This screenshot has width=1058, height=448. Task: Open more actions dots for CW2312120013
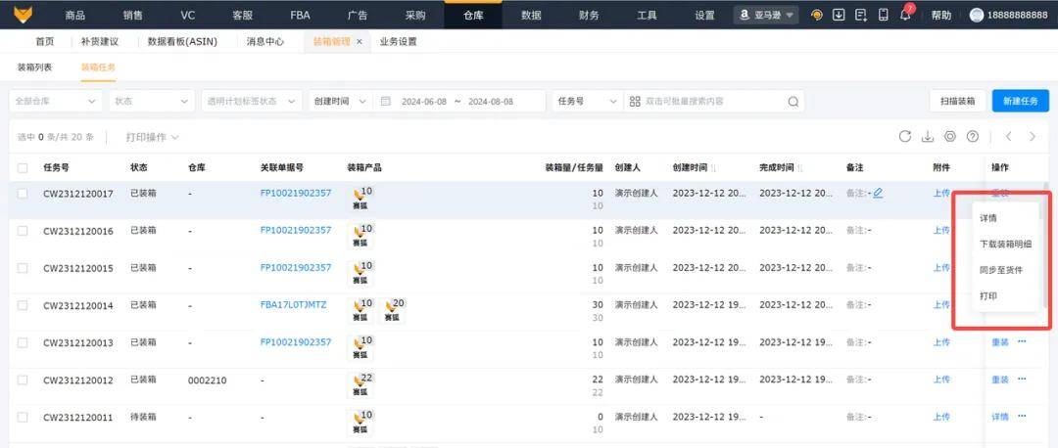(1022, 341)
